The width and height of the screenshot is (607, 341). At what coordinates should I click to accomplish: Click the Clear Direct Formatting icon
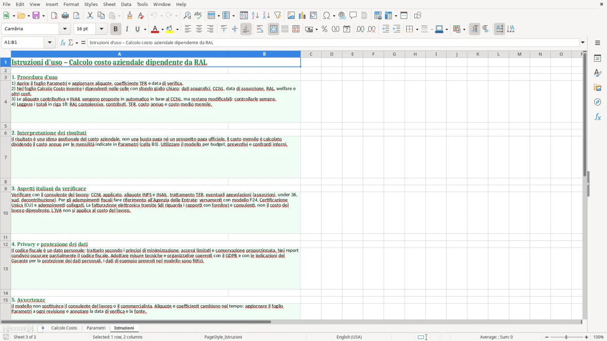(x=141, y=16)
